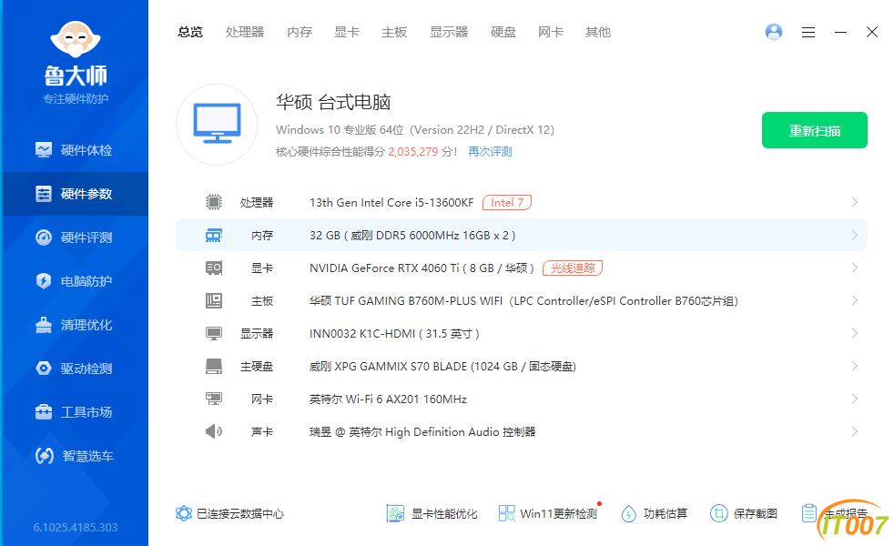Screen dimensions: 894x546
Task: Click version number 6.1025.4185.303
Action: click(x=76, y=527)
